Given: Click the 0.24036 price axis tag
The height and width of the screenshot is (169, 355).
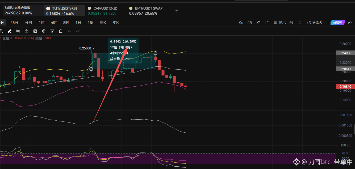Looking at the screenshot, I should coord(345,53).
